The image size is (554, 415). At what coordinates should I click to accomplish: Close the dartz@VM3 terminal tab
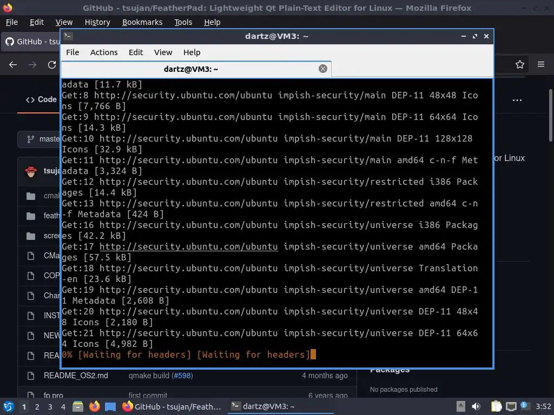tap(322, 69)
